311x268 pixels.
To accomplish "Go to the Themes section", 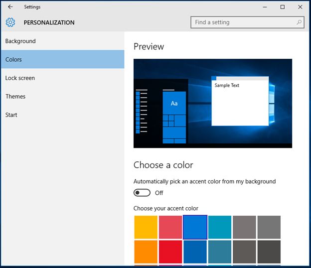I will coord(15,97).
